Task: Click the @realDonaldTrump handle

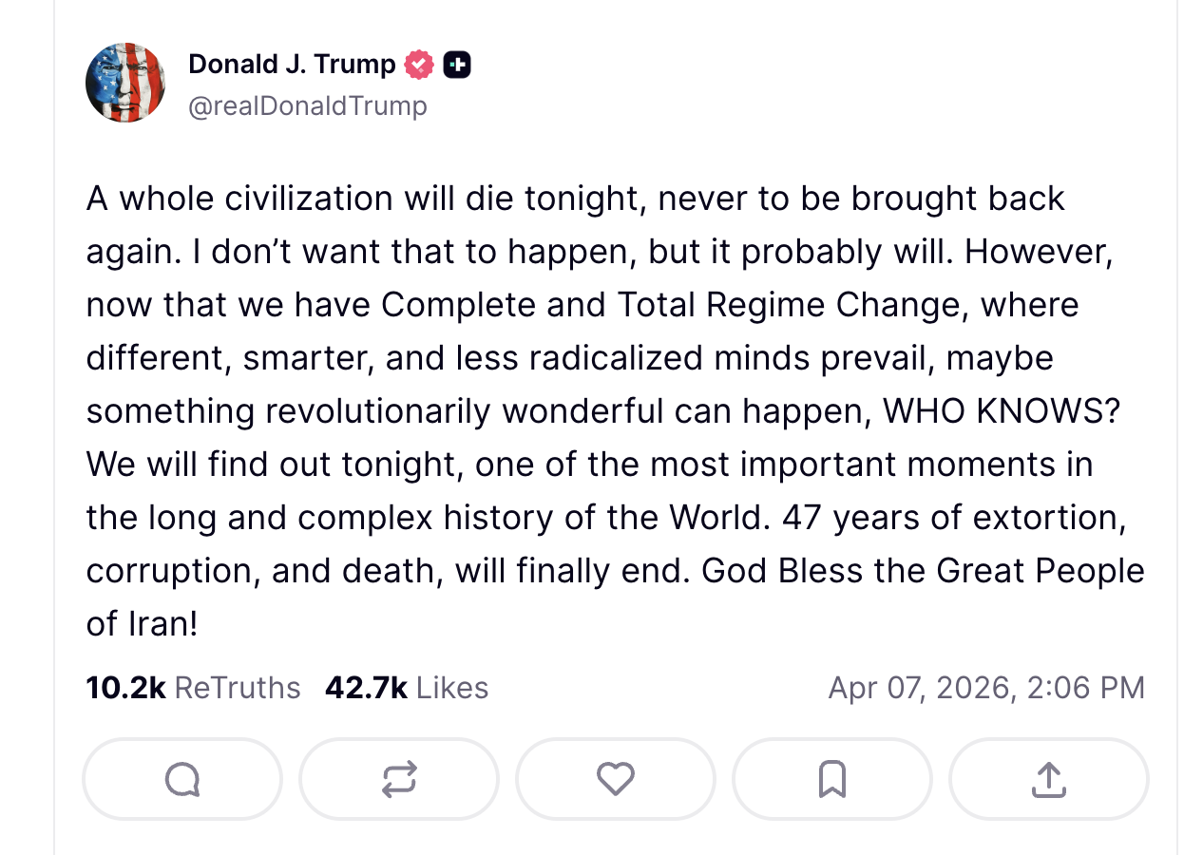Action: coord(308,105)
